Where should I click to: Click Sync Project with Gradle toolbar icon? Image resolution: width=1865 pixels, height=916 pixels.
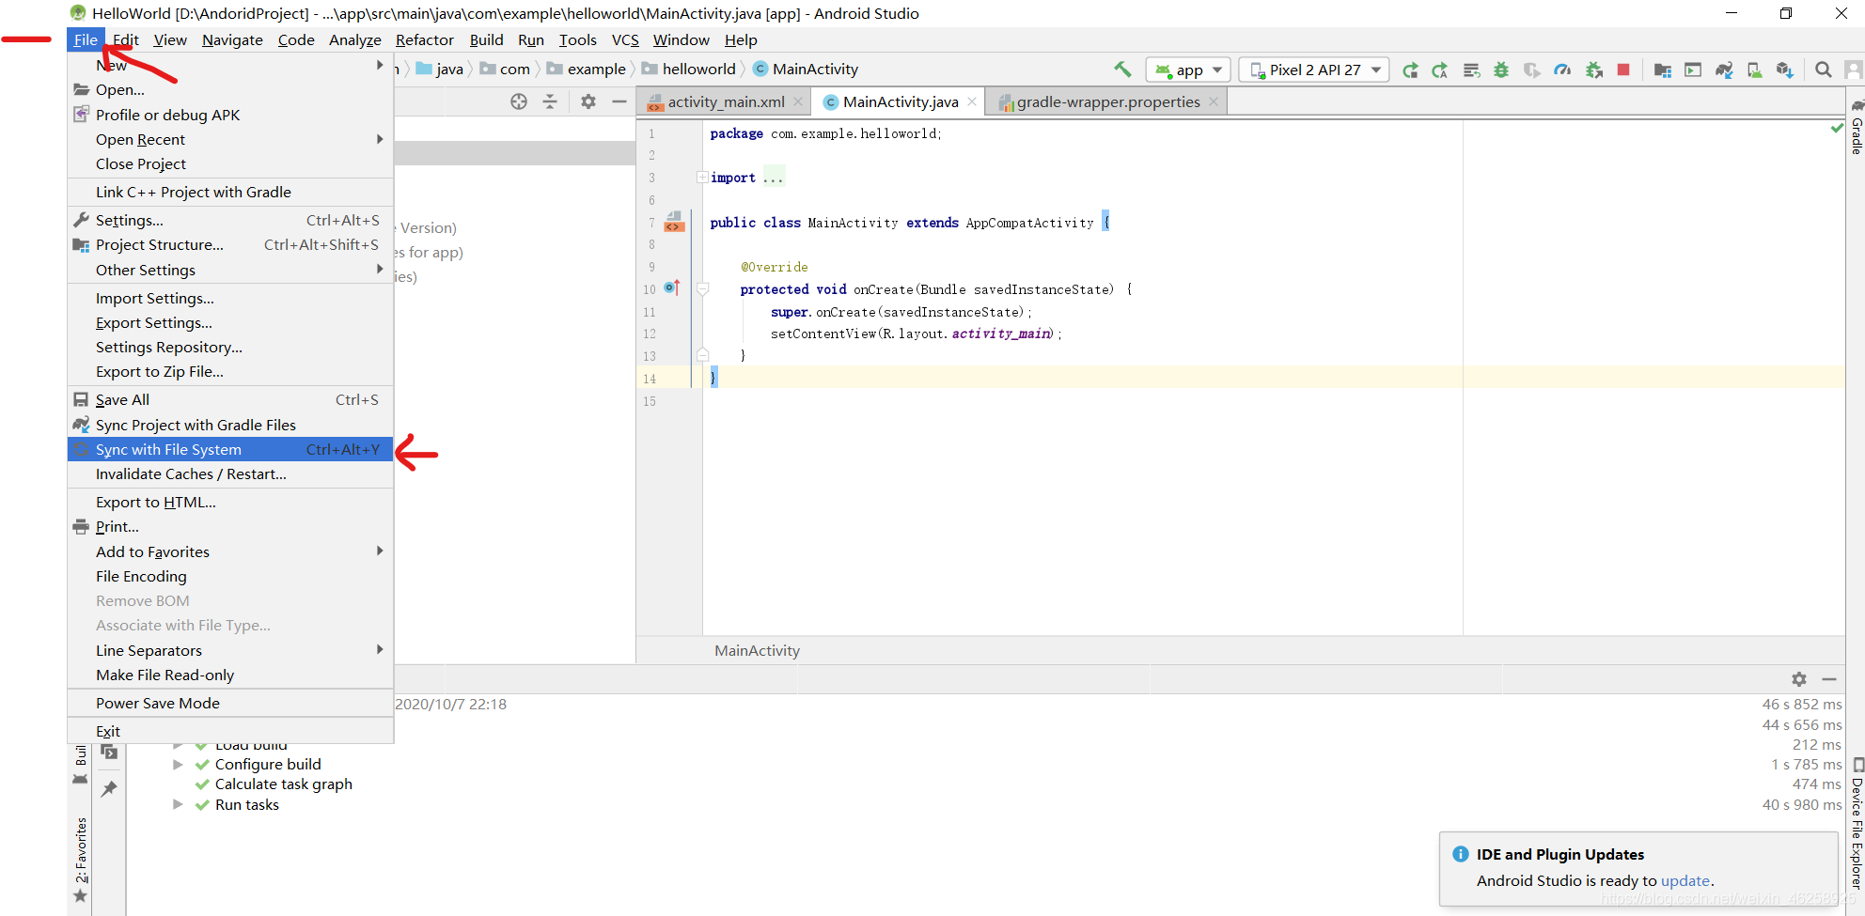pos(1724,70)
